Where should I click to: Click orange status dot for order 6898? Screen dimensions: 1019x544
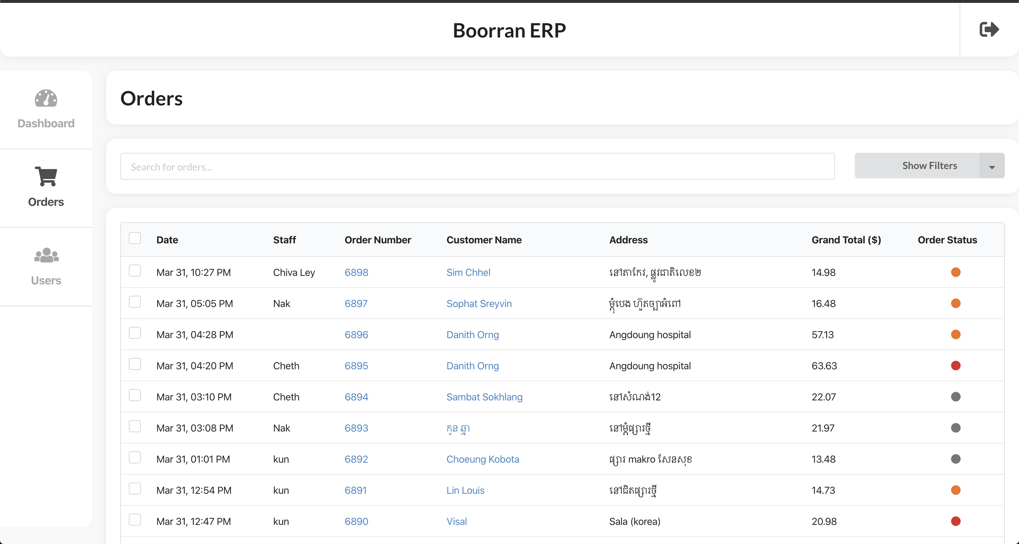(x=956, y=272)
